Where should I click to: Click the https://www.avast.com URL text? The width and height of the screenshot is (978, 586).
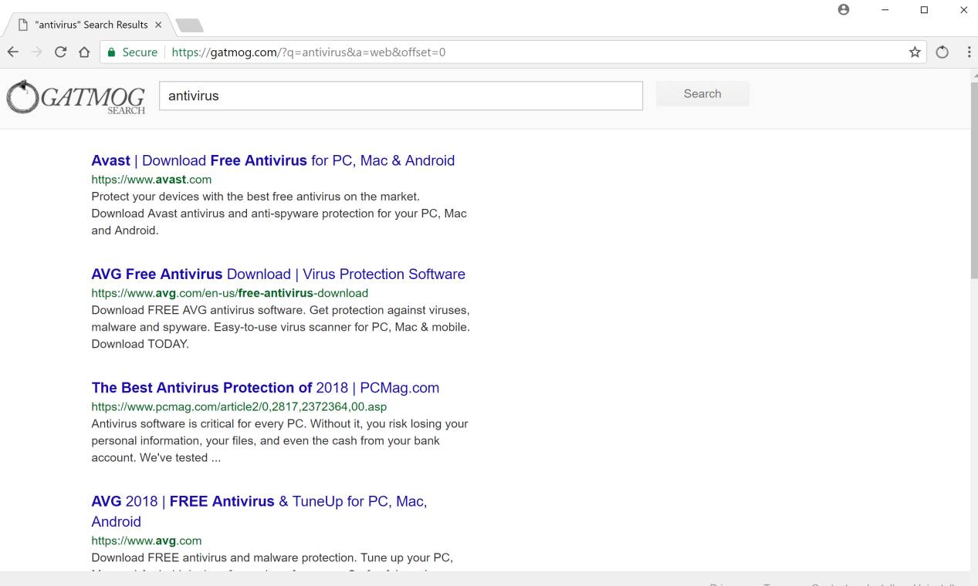point(151,180)
